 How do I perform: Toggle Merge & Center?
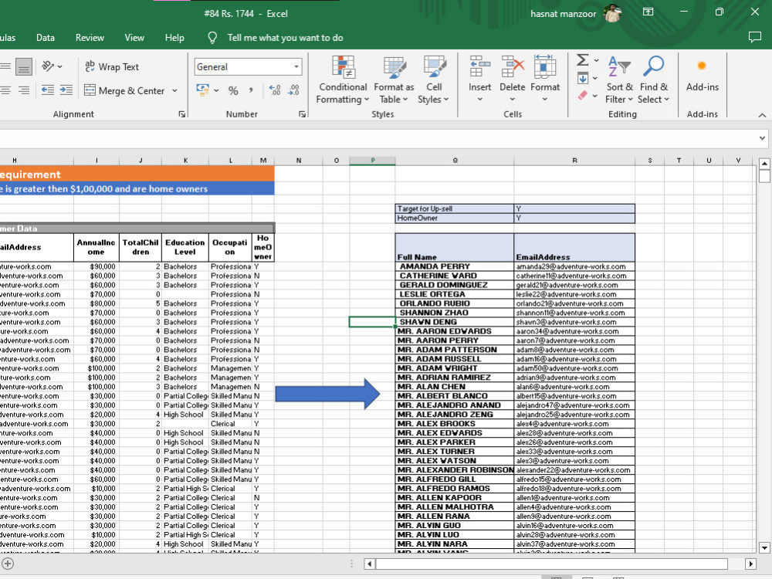coord(125,90)
